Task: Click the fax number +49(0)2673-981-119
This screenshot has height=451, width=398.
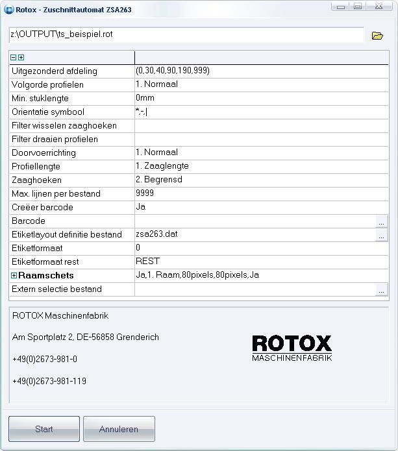Action: 49,381
